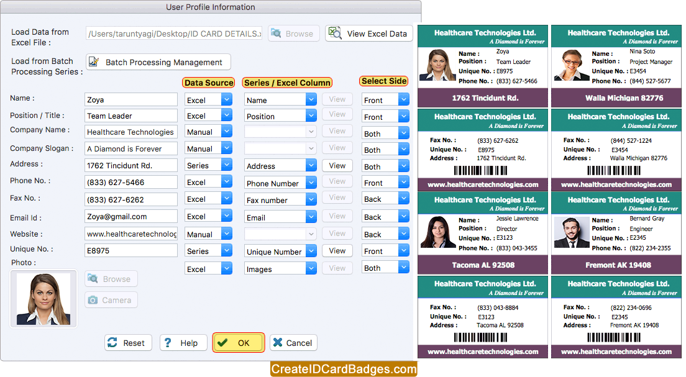Click the Name field containing Zoya
The image size is (686, 377).
coord(131,99)
